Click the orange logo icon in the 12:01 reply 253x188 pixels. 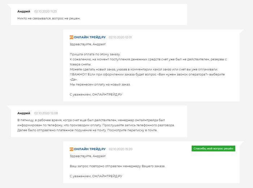[x=71, y=37]
